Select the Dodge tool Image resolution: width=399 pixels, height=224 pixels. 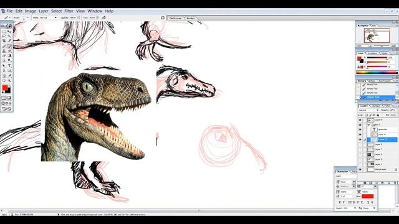9,60
